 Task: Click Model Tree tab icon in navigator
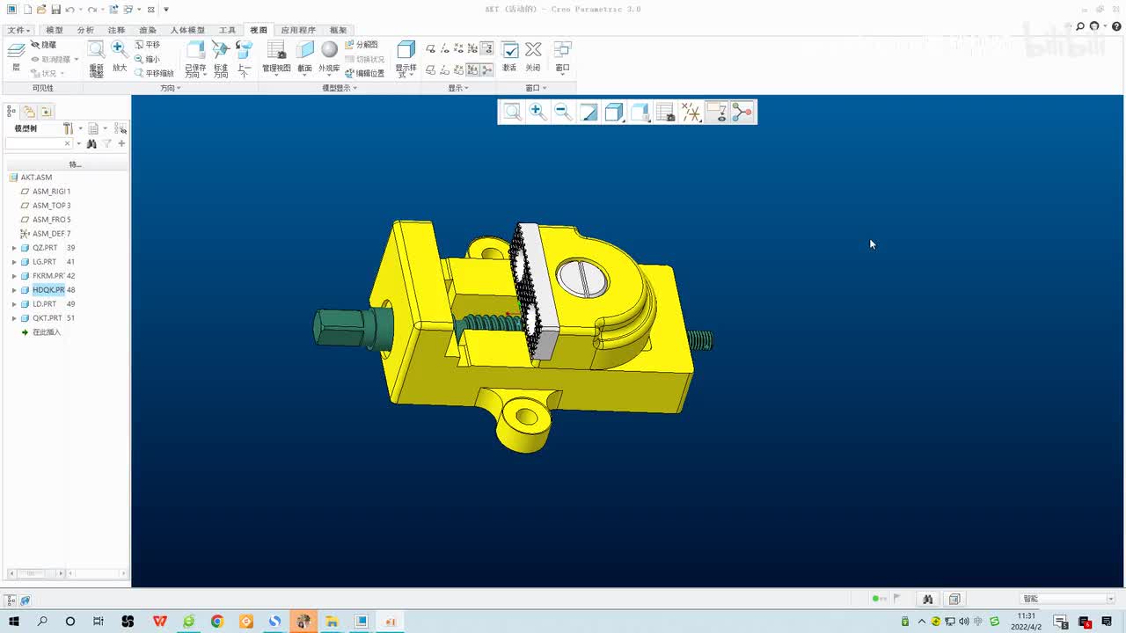(x=11, y=112)
